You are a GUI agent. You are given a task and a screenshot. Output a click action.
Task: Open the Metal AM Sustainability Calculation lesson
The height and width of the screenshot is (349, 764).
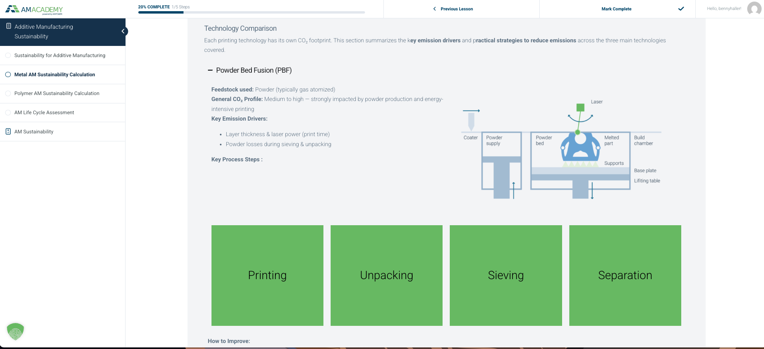55,75
